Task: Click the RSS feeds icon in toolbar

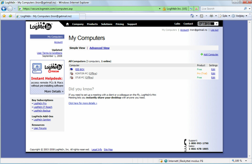Action: click(x=201, y=16)
